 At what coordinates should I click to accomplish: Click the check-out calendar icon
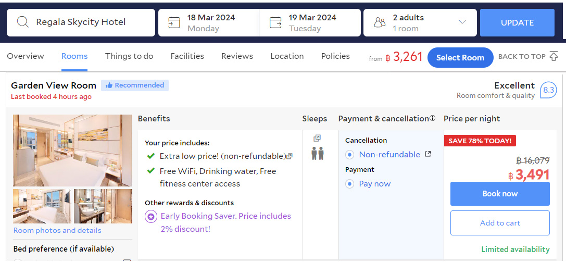[x=275, y=22]
